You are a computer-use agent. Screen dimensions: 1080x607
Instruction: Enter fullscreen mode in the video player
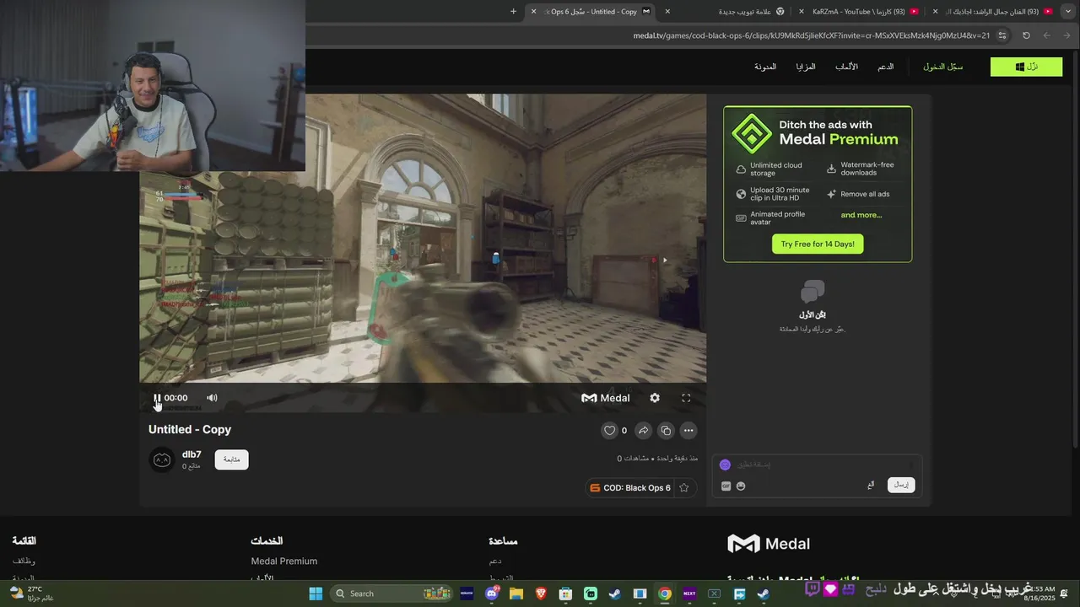(686, 398)
